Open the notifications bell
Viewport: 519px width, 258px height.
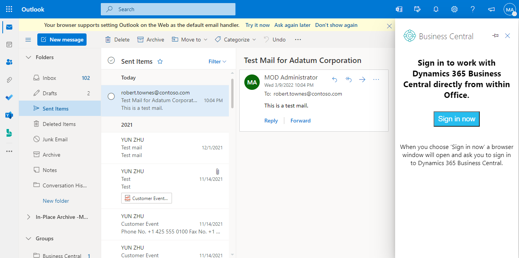pos(436,9)
